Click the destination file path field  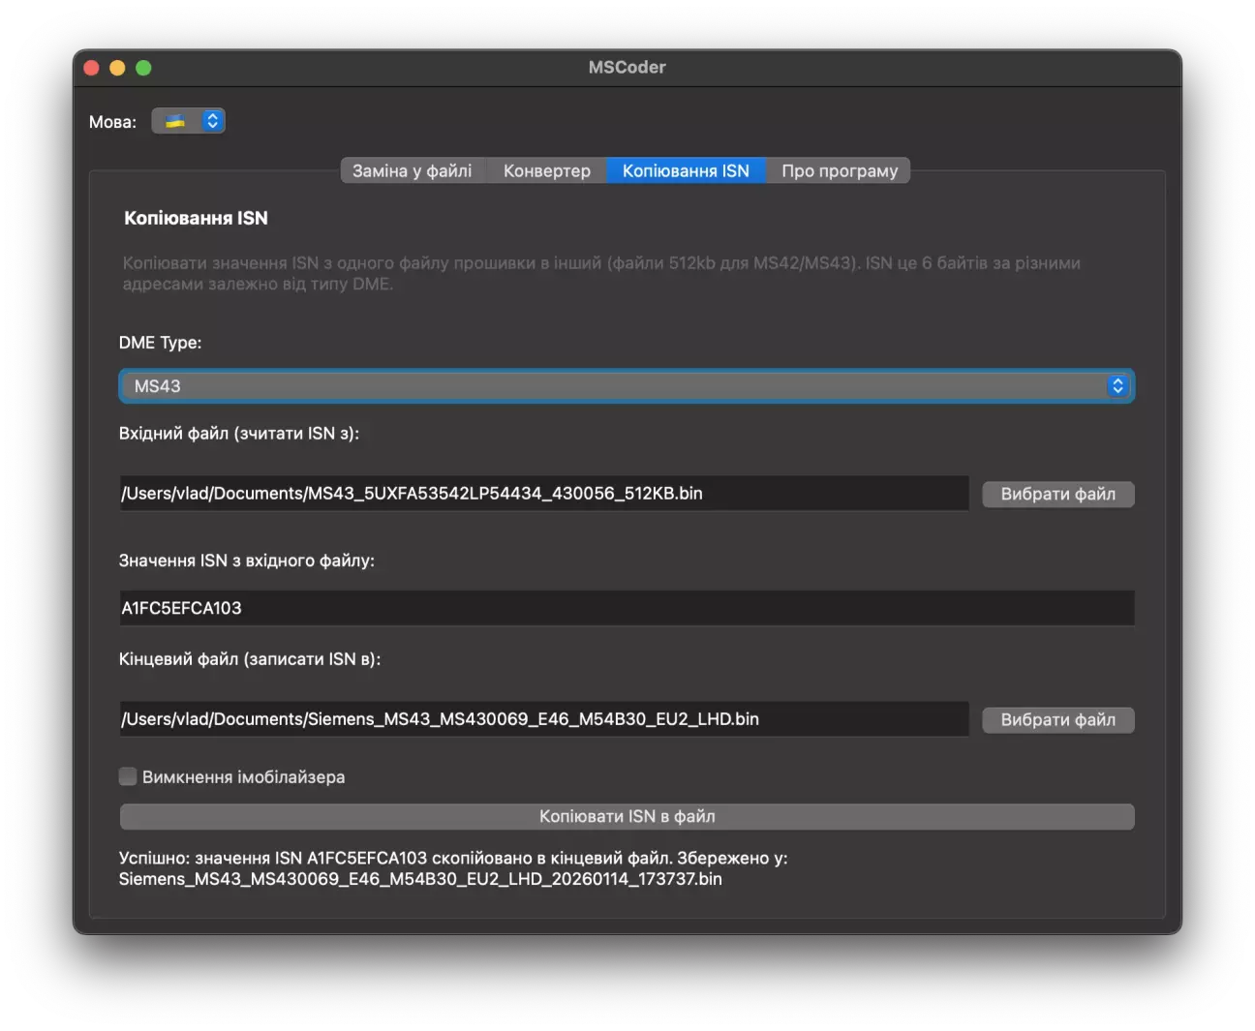coord(543,719)
